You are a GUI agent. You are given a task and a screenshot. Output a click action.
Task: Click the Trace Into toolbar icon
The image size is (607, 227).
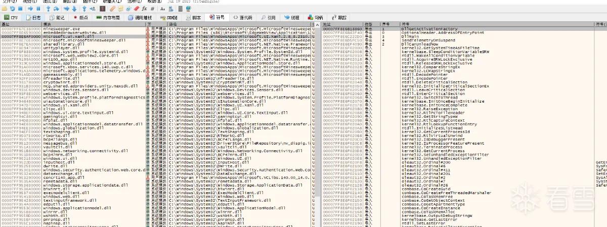[66, 9]
